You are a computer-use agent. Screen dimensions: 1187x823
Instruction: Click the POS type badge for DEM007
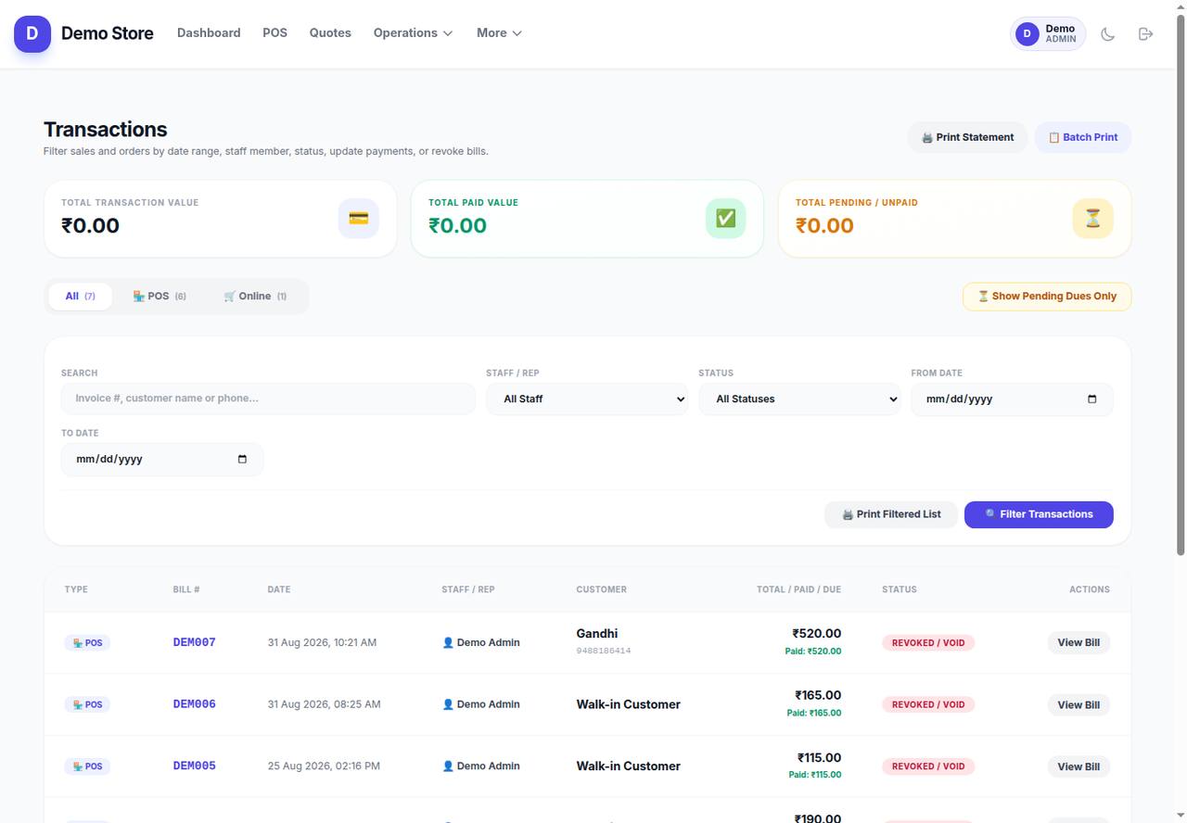(87, 643)
